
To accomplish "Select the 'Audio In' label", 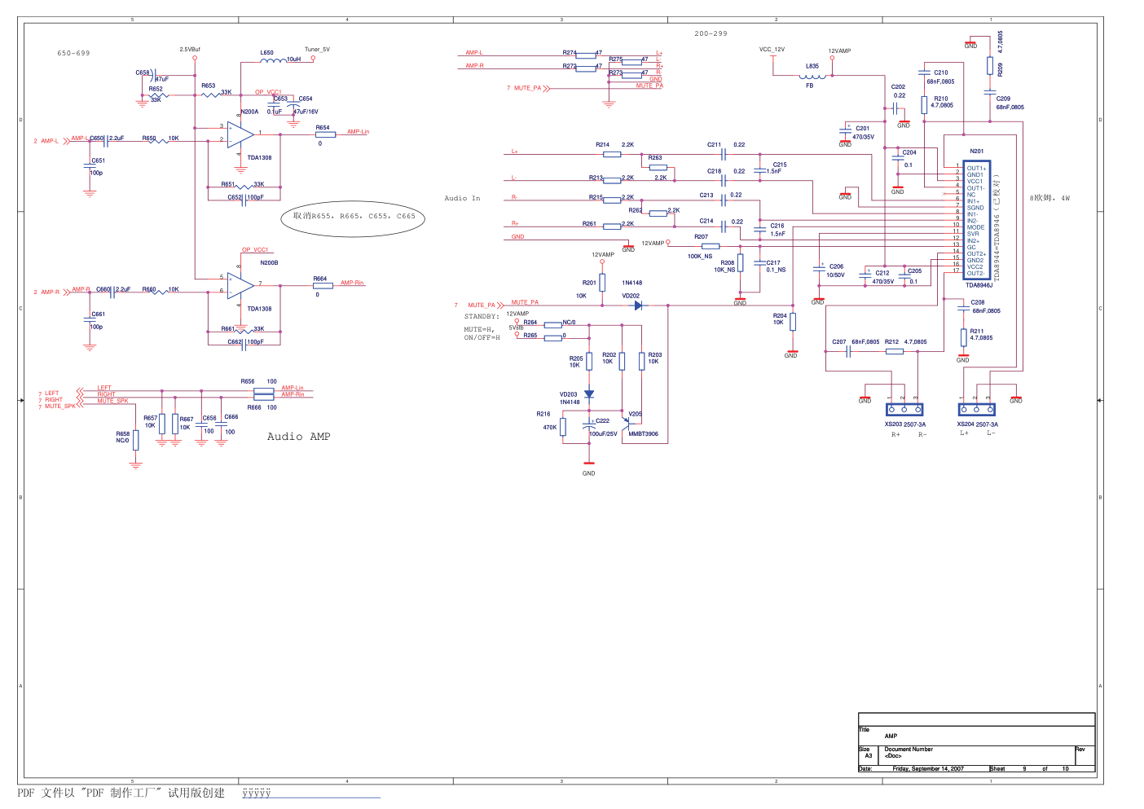I will coord(462,198).
